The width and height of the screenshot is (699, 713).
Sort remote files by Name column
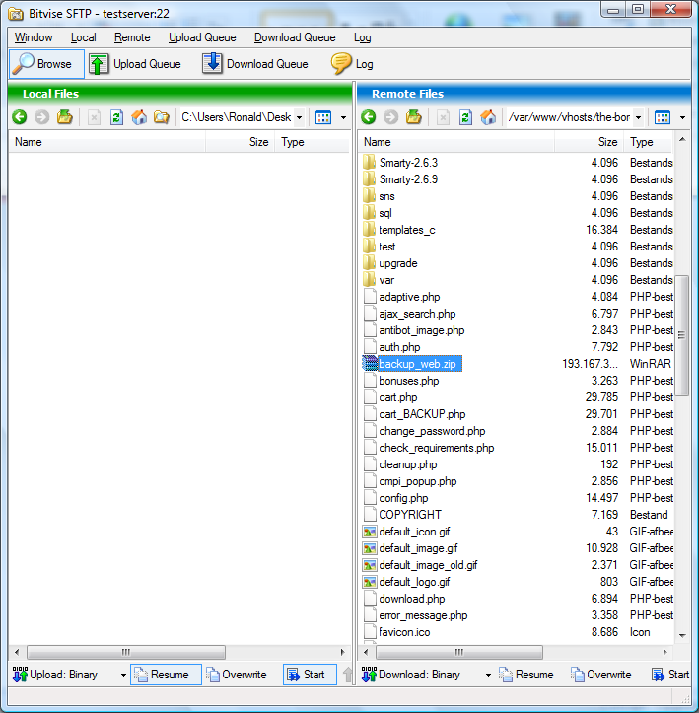pos(456,142)
